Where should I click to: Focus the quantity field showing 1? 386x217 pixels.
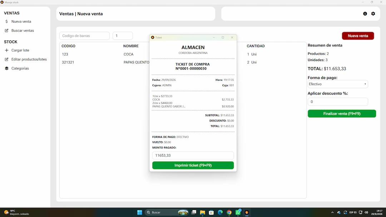[123, 36]
